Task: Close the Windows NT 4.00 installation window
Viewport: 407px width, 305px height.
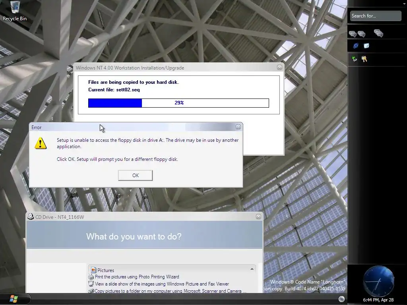Action: pyautogui.click(x=279, y=68)
